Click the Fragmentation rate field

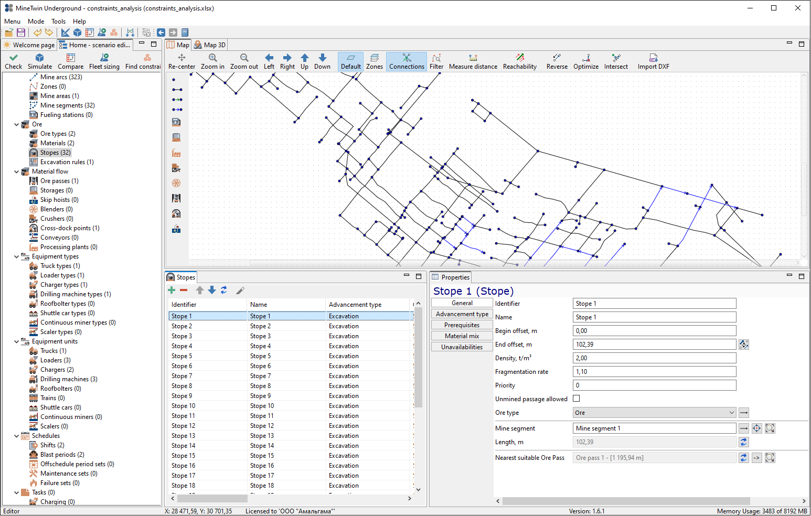pyautogui.click(x=655, y=372)
